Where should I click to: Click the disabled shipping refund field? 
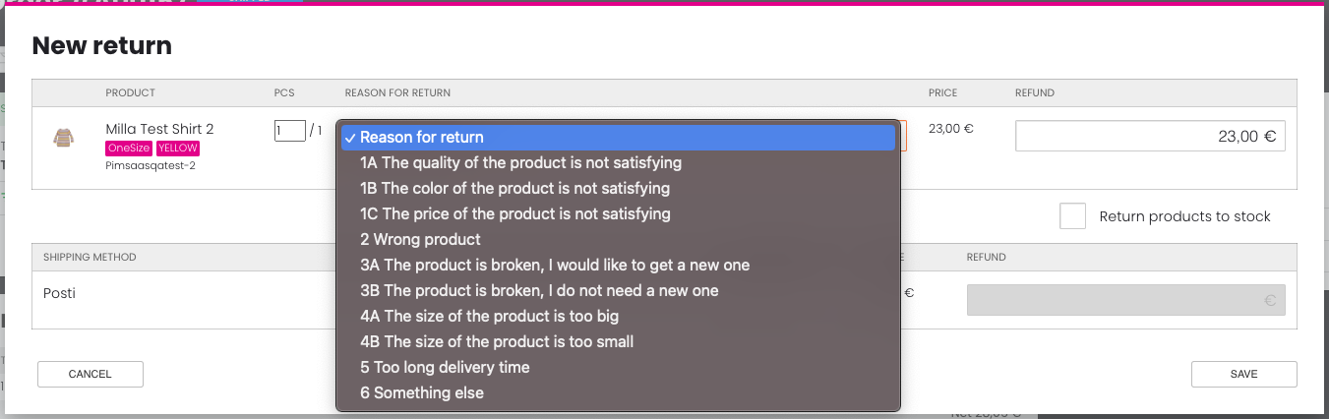tap(1126, 301)
